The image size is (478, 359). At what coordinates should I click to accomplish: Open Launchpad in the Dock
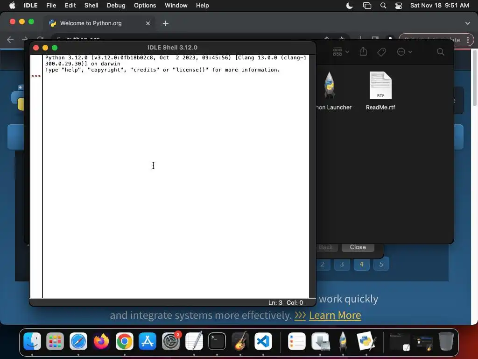55,341
